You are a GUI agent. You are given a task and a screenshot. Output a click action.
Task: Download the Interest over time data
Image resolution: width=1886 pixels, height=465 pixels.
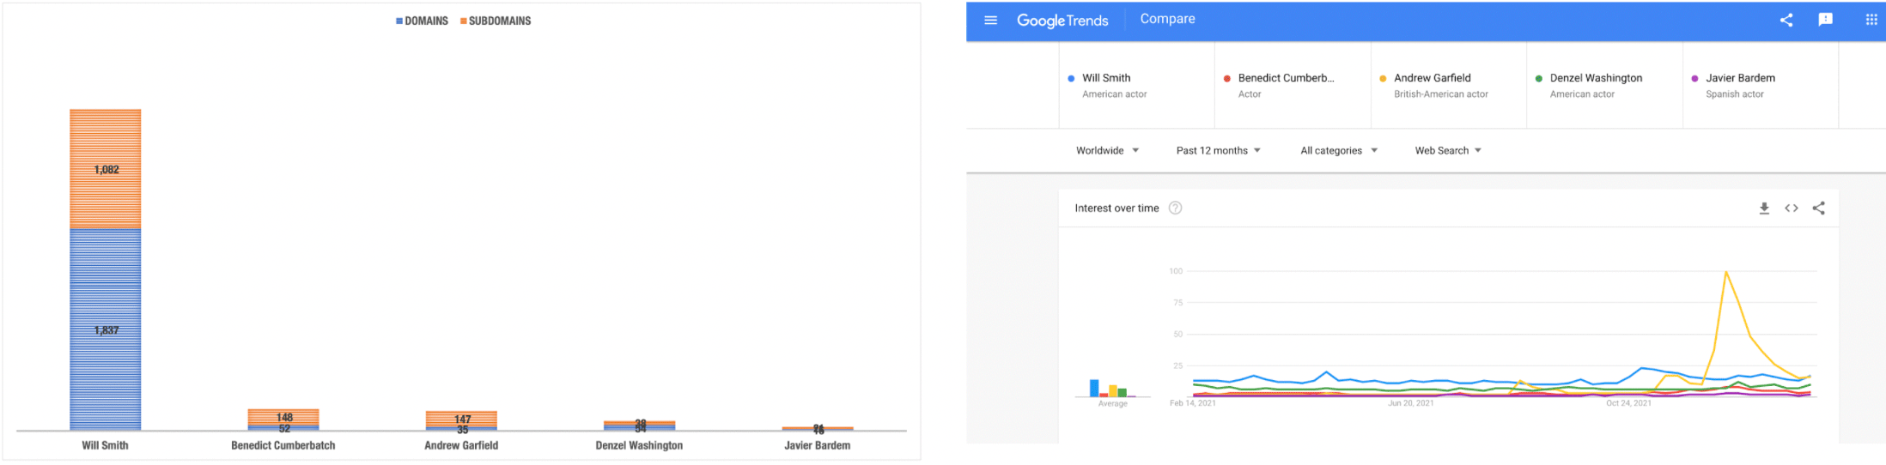tap(1764, 208)
